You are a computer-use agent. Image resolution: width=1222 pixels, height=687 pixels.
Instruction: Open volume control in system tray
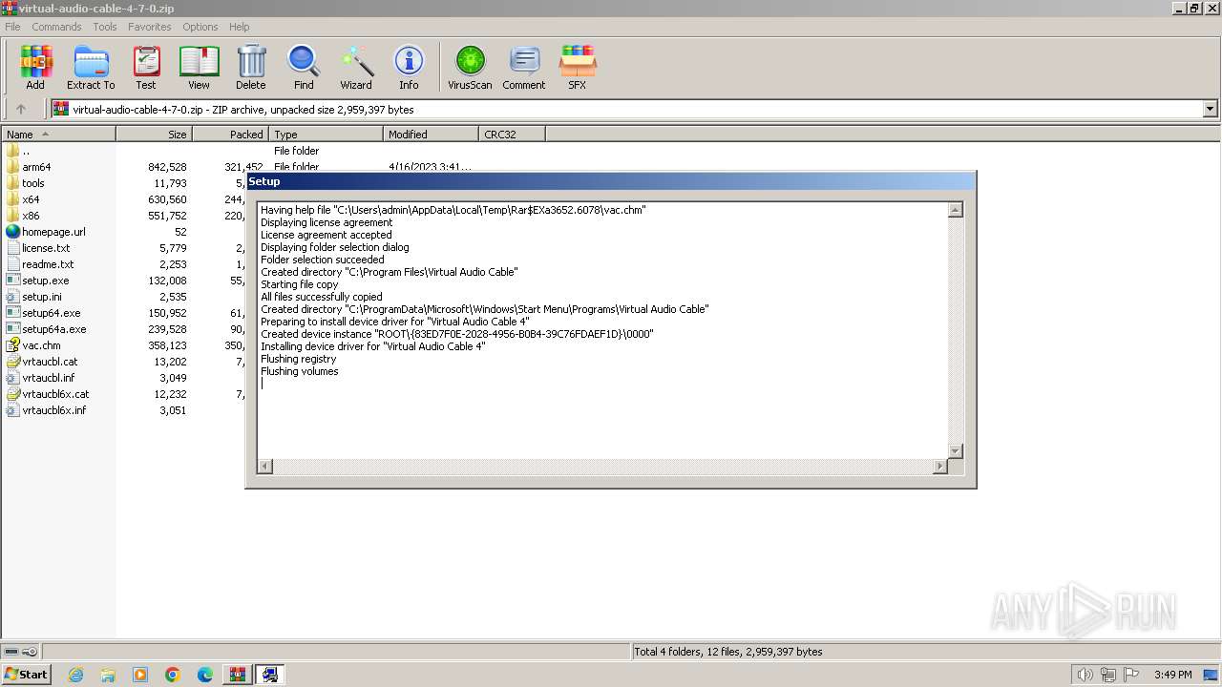pos(1085,675)
